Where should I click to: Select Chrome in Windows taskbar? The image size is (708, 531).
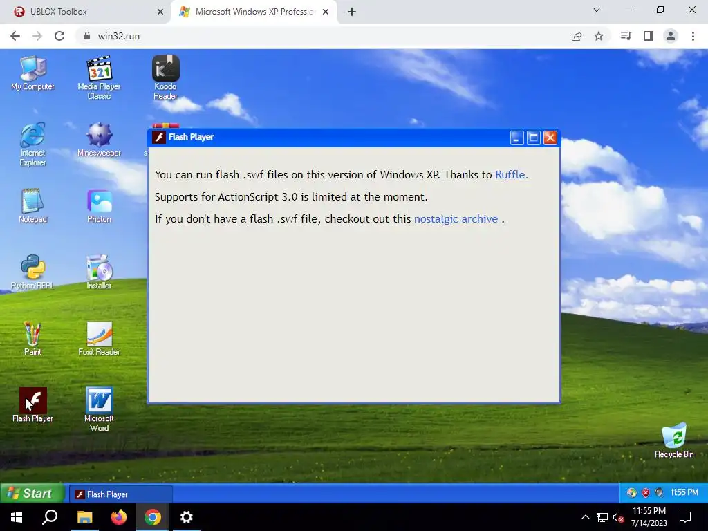pos(153,517)
